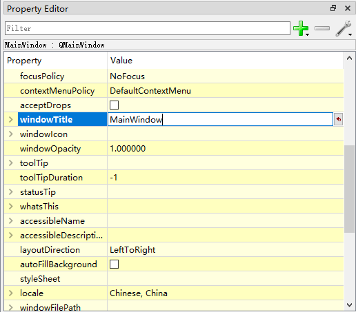Expand the windowTitle property

point(10,119)
